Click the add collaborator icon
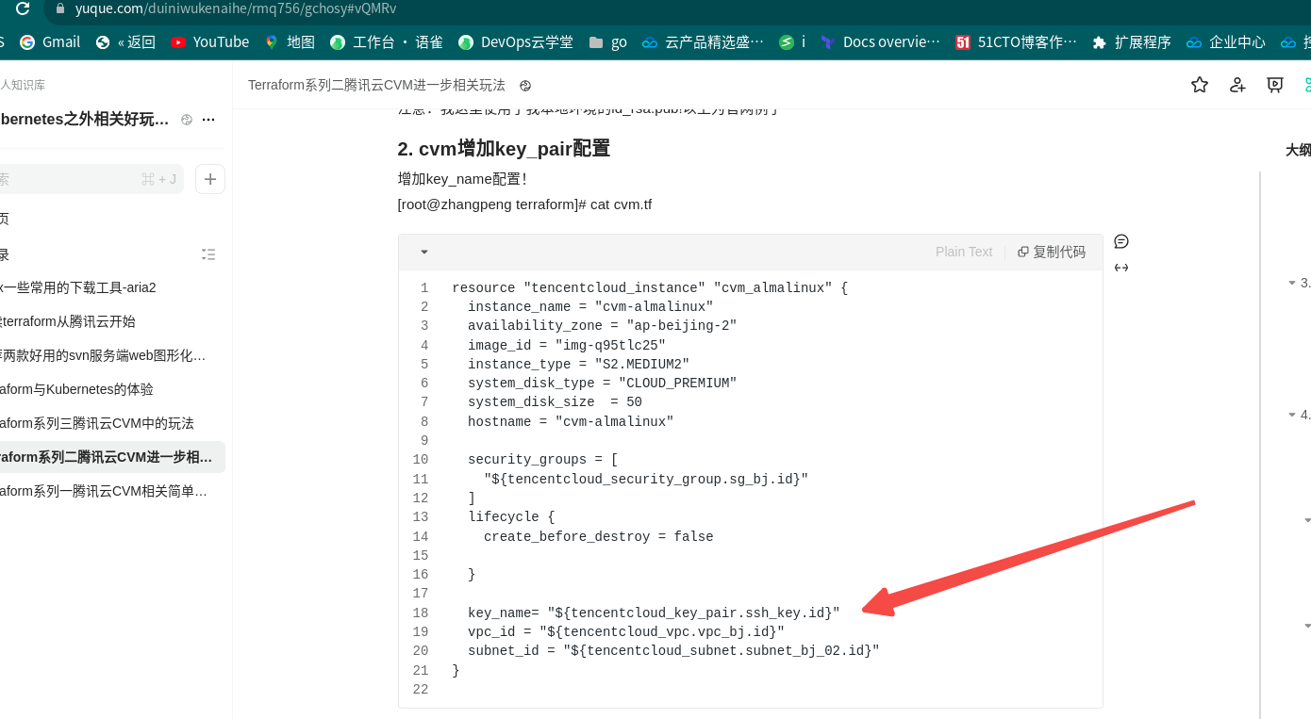1311x719 pixels. click(1237, 85)
